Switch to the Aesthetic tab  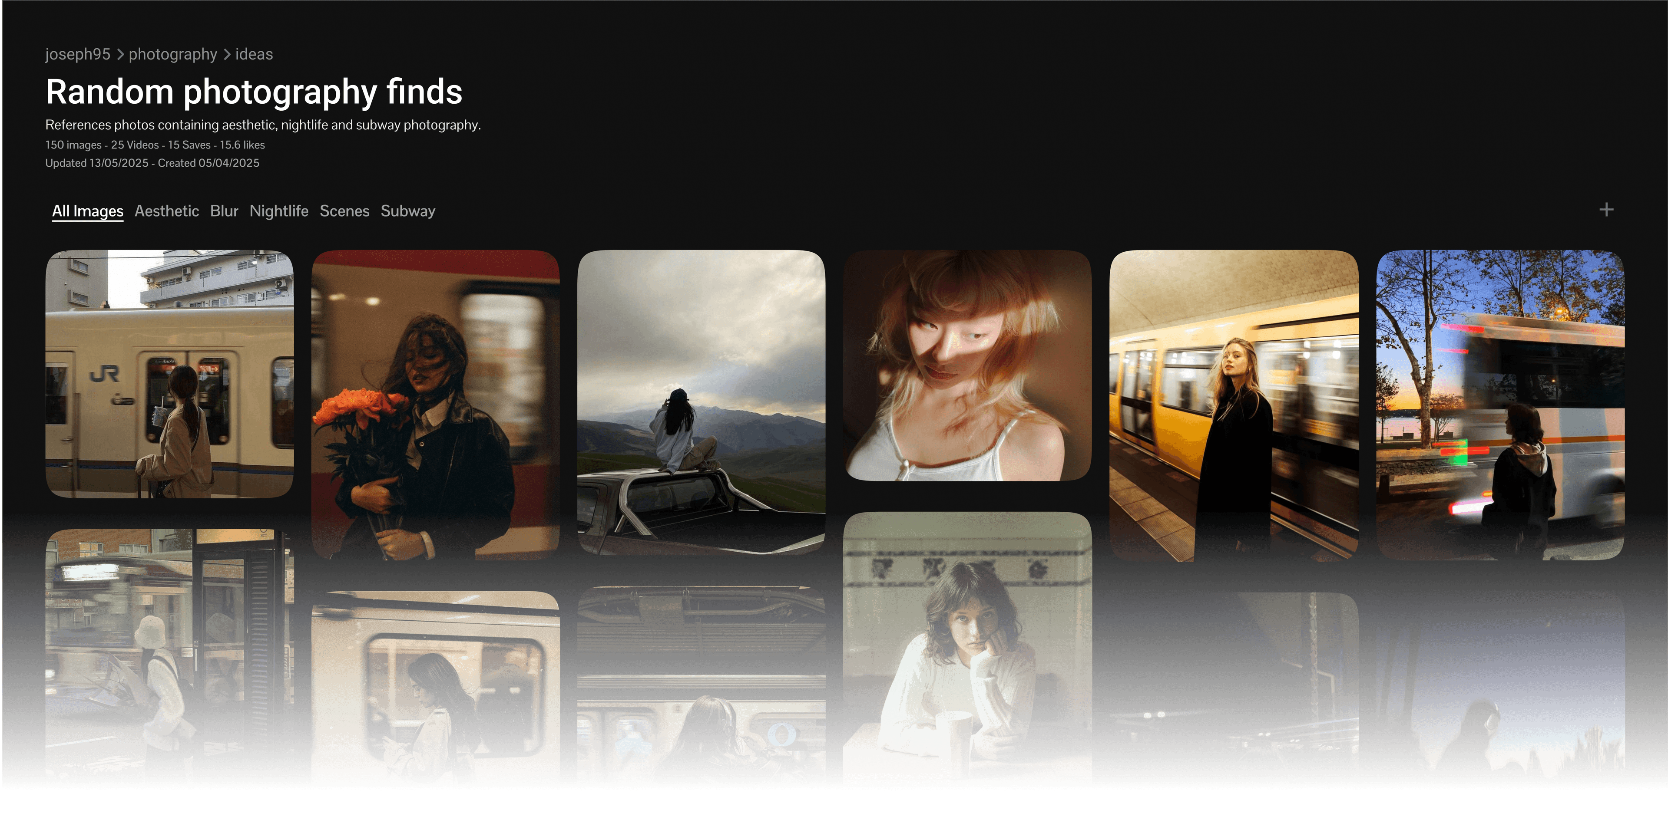166,211
